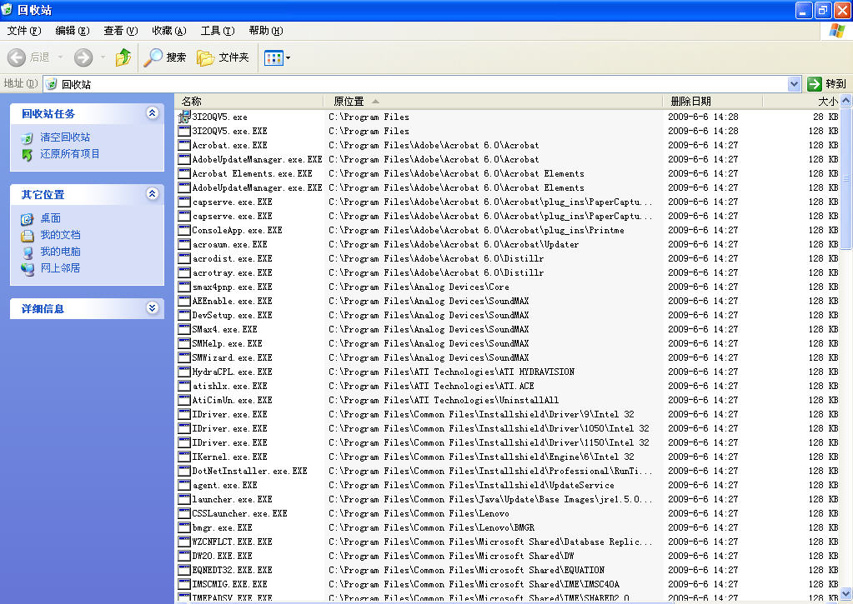Go up one folder level icon
Screen dimensions: 853x604
(x=123, y=57)
